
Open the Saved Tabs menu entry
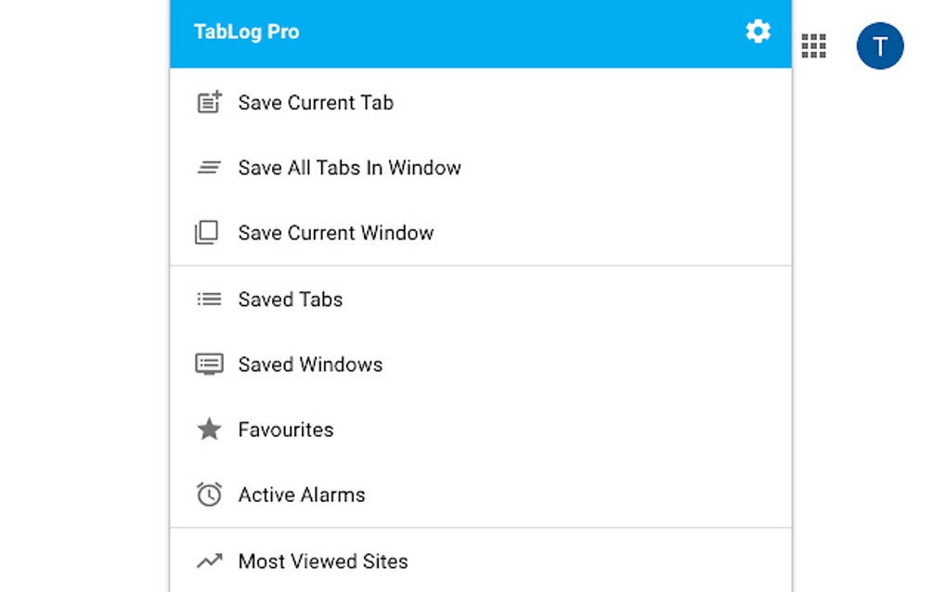point(290,299)
